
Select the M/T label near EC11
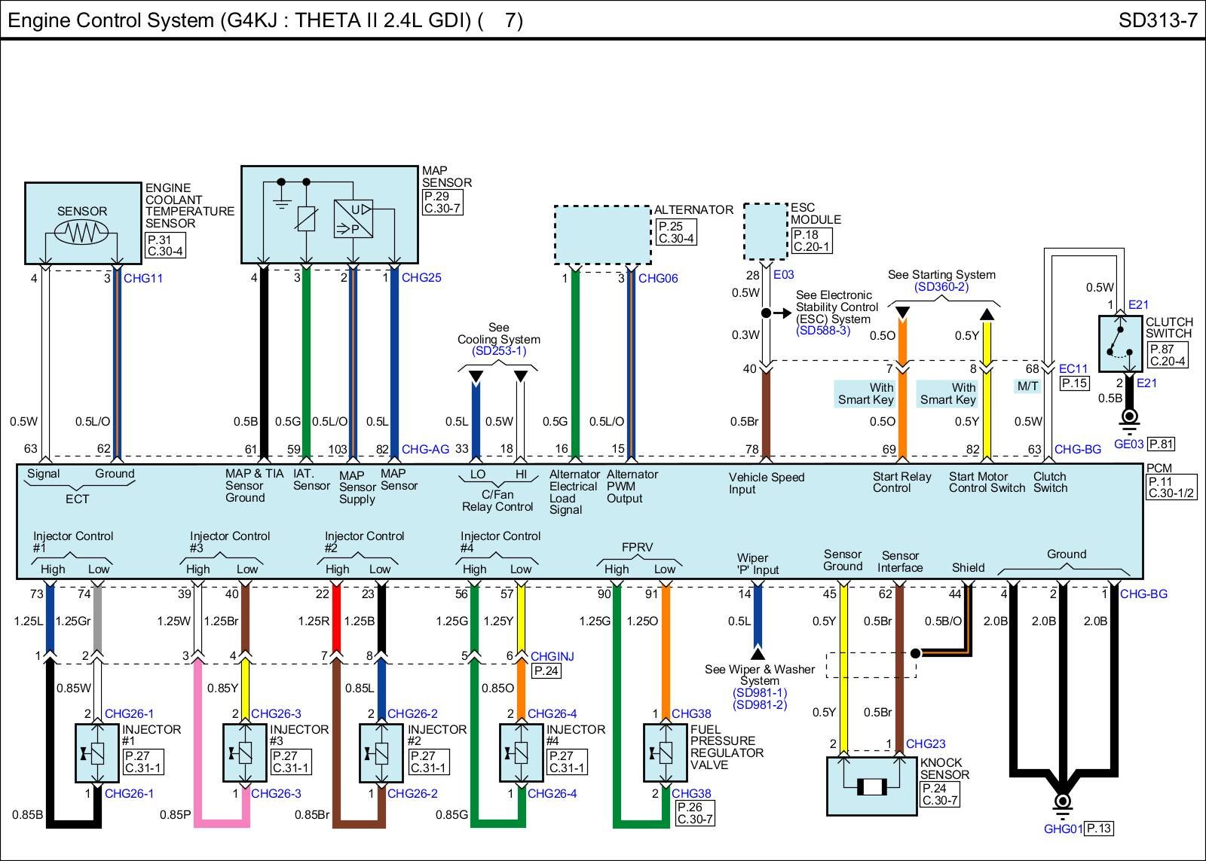(1027, 386)
